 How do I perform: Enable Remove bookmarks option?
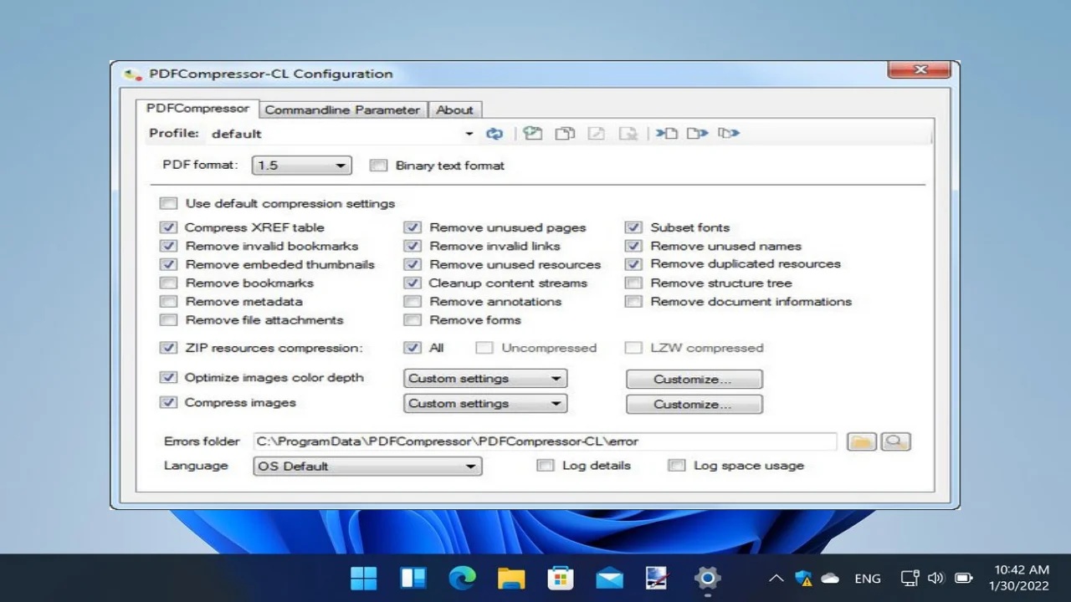tap(169, 283)
